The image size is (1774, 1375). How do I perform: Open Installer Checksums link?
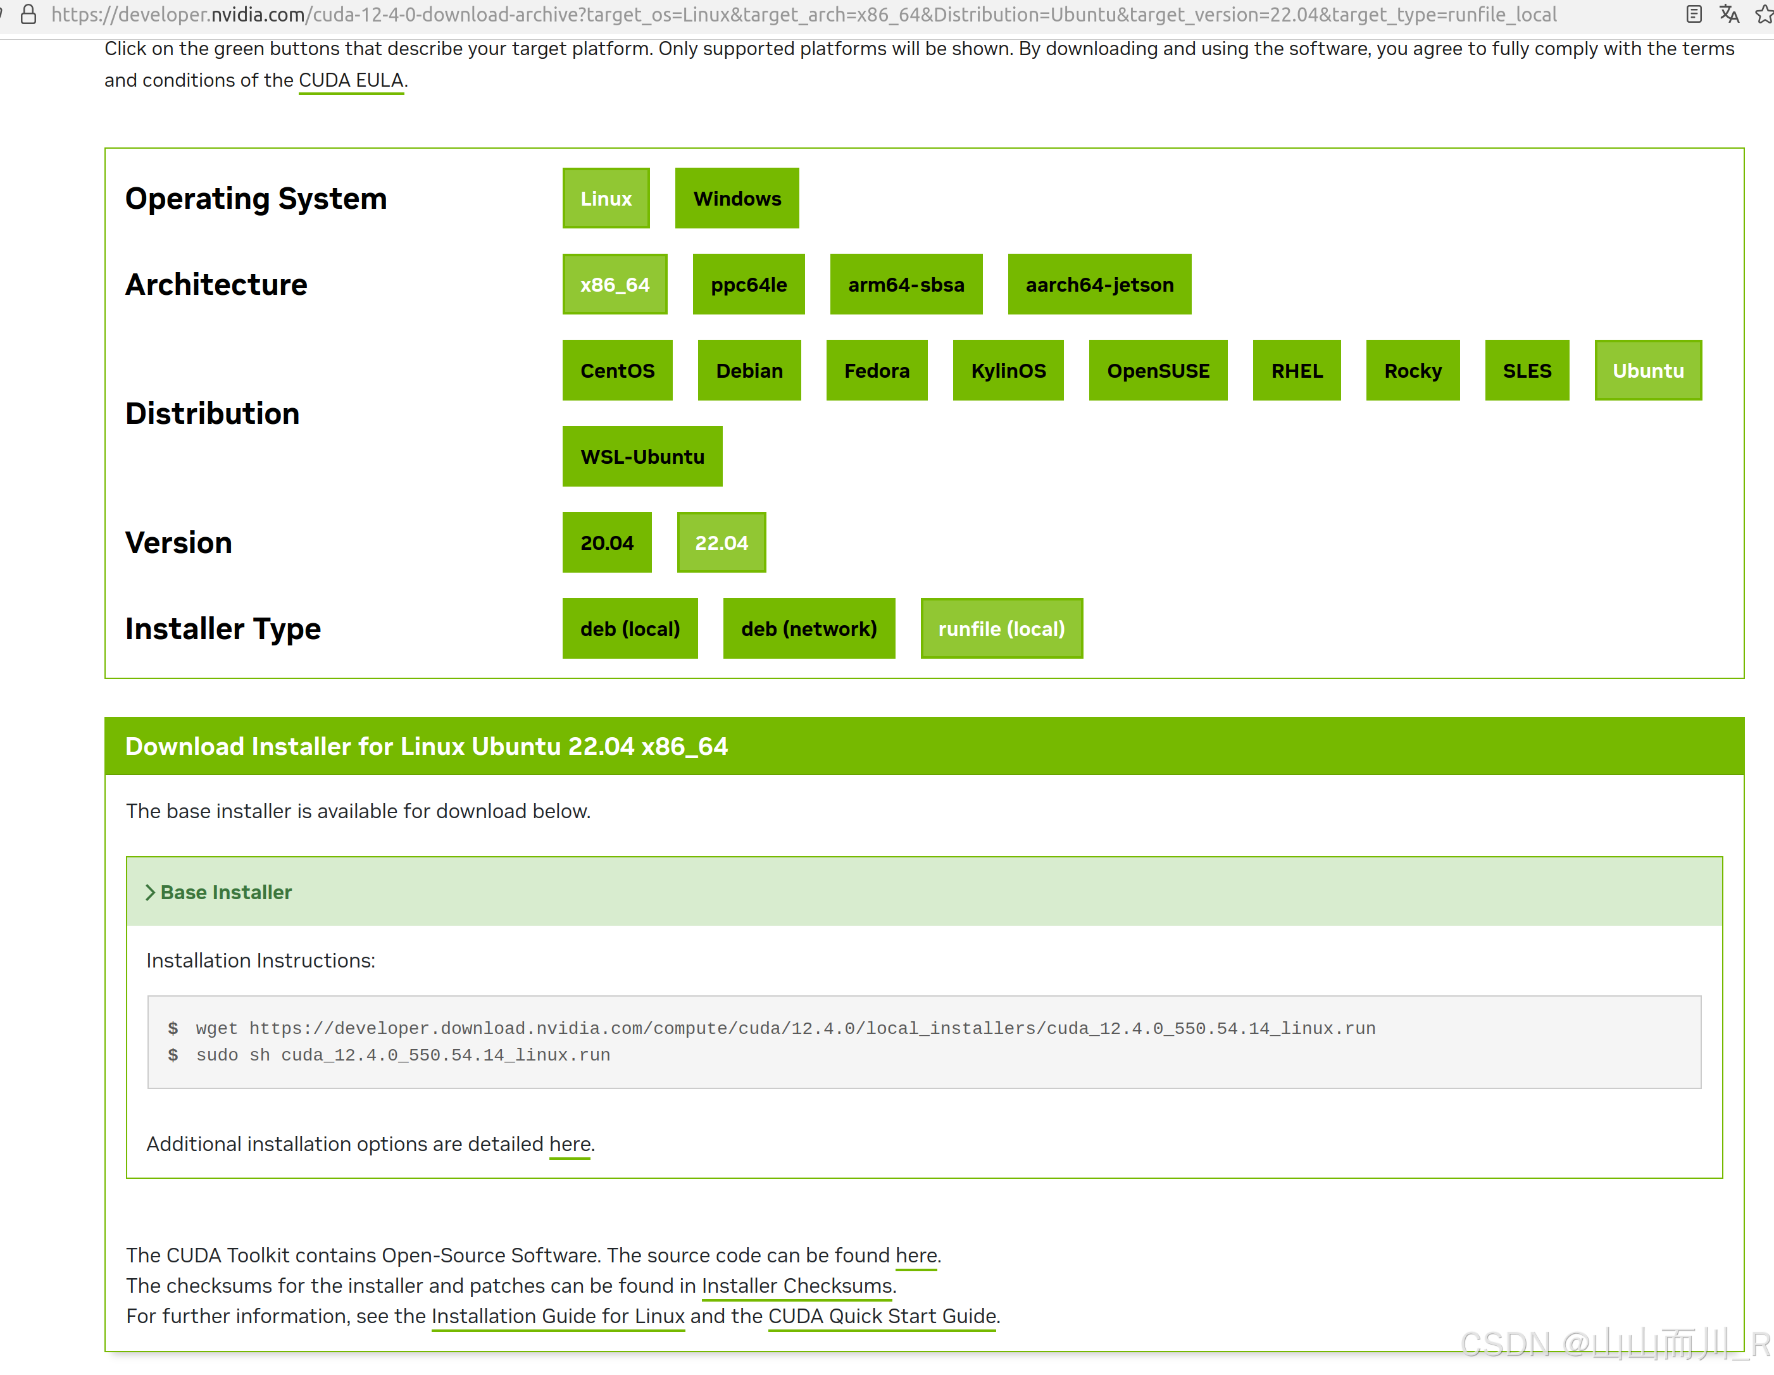797,1286
